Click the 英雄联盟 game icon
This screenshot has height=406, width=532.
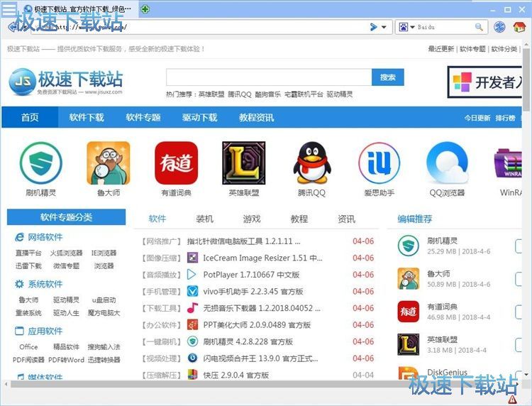tap(243, 163)
